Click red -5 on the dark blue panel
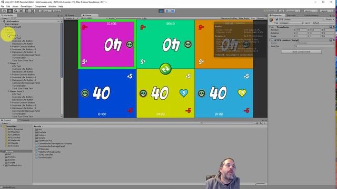 pos(130,111)
